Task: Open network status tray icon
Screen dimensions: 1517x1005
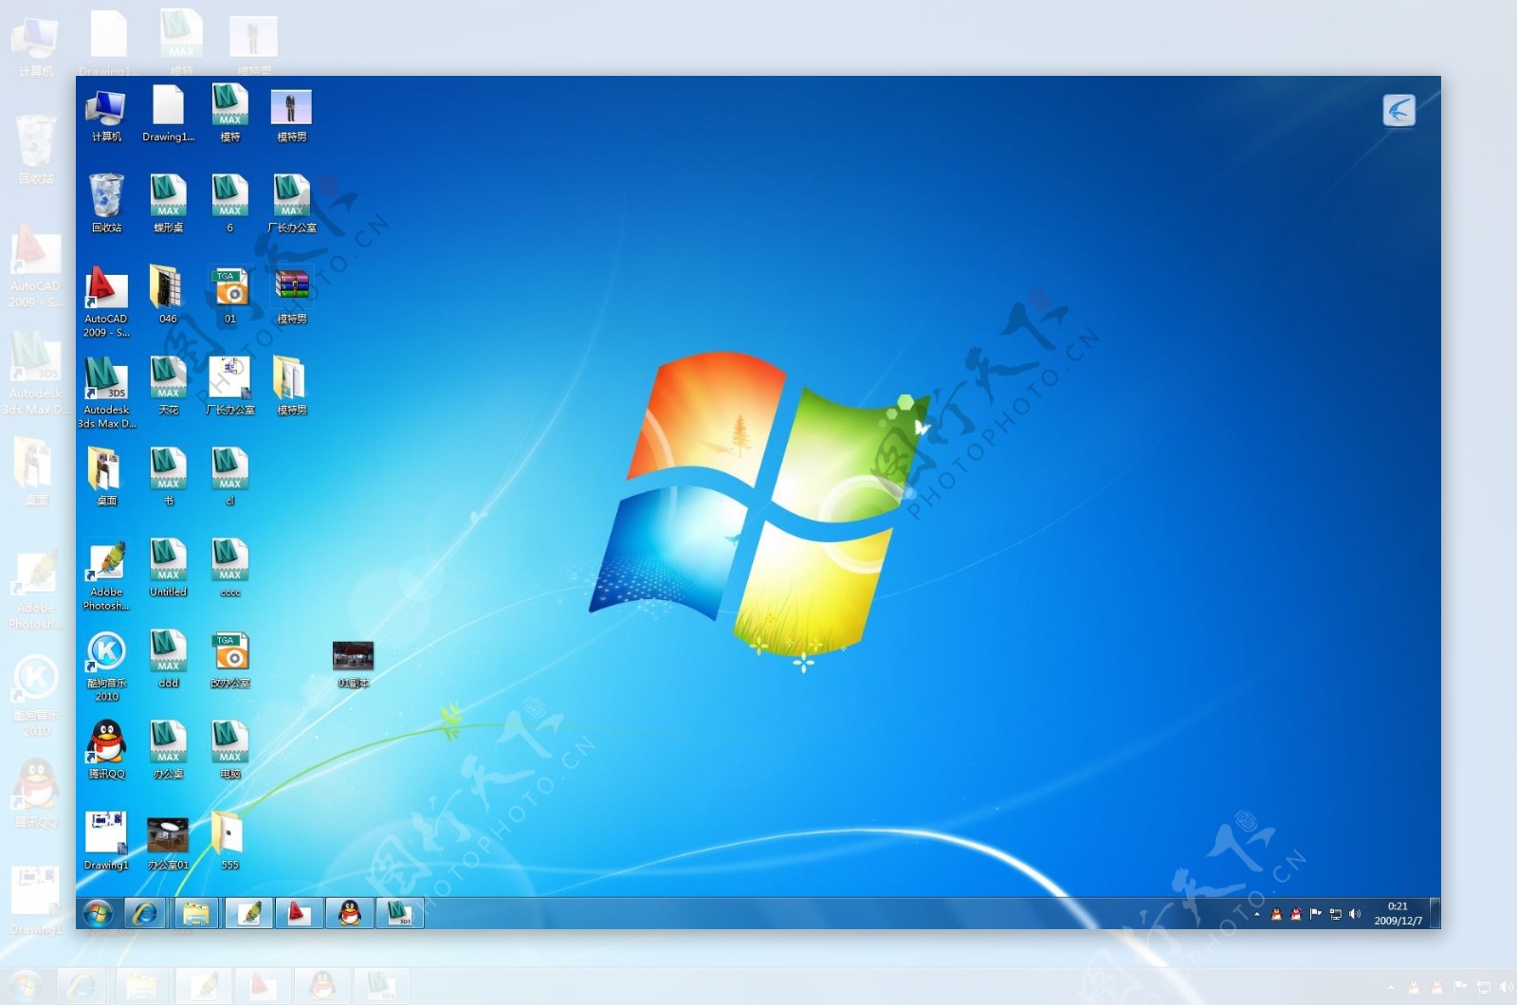Action: pyautogui.click(x=1335, y=914)
